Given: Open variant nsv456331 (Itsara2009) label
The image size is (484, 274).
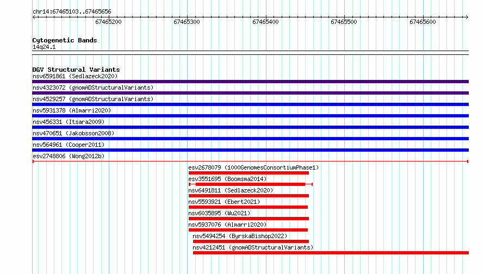Looking at the screenshot, I should [x=69, y=122].
